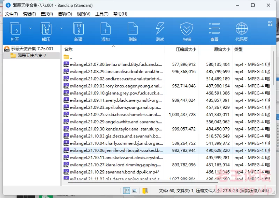The height and width of the screenshot is (198, 279).
Task: Select the file with original size 580,135,404
Action: pyautogui.click(x=167, y=64)
